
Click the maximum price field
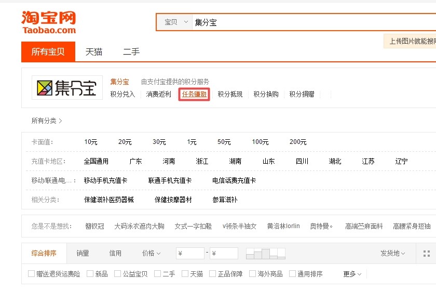coord(224,254)
